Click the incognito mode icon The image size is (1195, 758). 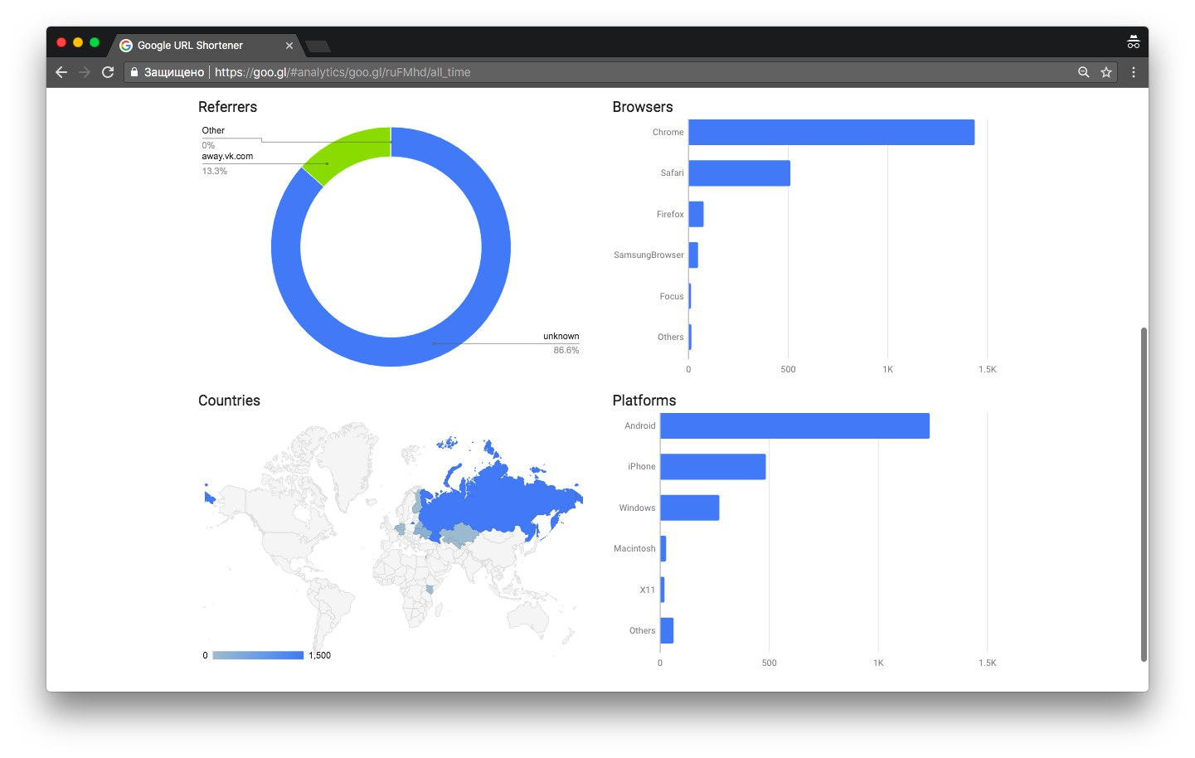(x=1133, y=42)
